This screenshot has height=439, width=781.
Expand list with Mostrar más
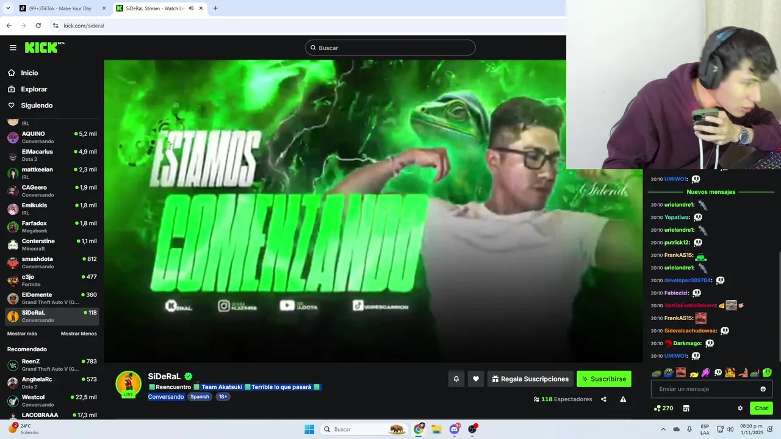tap(22, 334)
